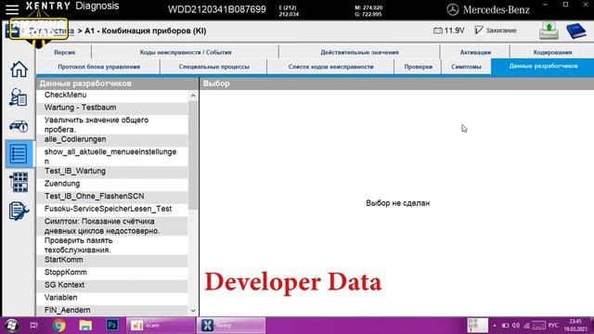Select FIN_Aendern entry
Image resolution: width=594 pixels, height=334 pixels.
pyautogui.click(x=112, y=310)
